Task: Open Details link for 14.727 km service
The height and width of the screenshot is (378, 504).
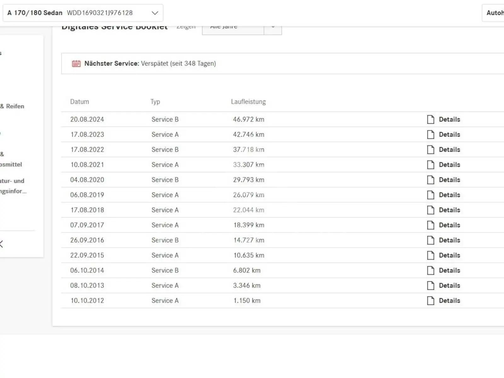Action: point(450,240)
